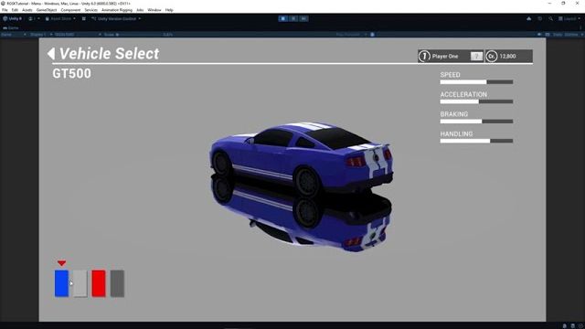Open the Window menu
585x329 pixels.
(x=154, y=10)
